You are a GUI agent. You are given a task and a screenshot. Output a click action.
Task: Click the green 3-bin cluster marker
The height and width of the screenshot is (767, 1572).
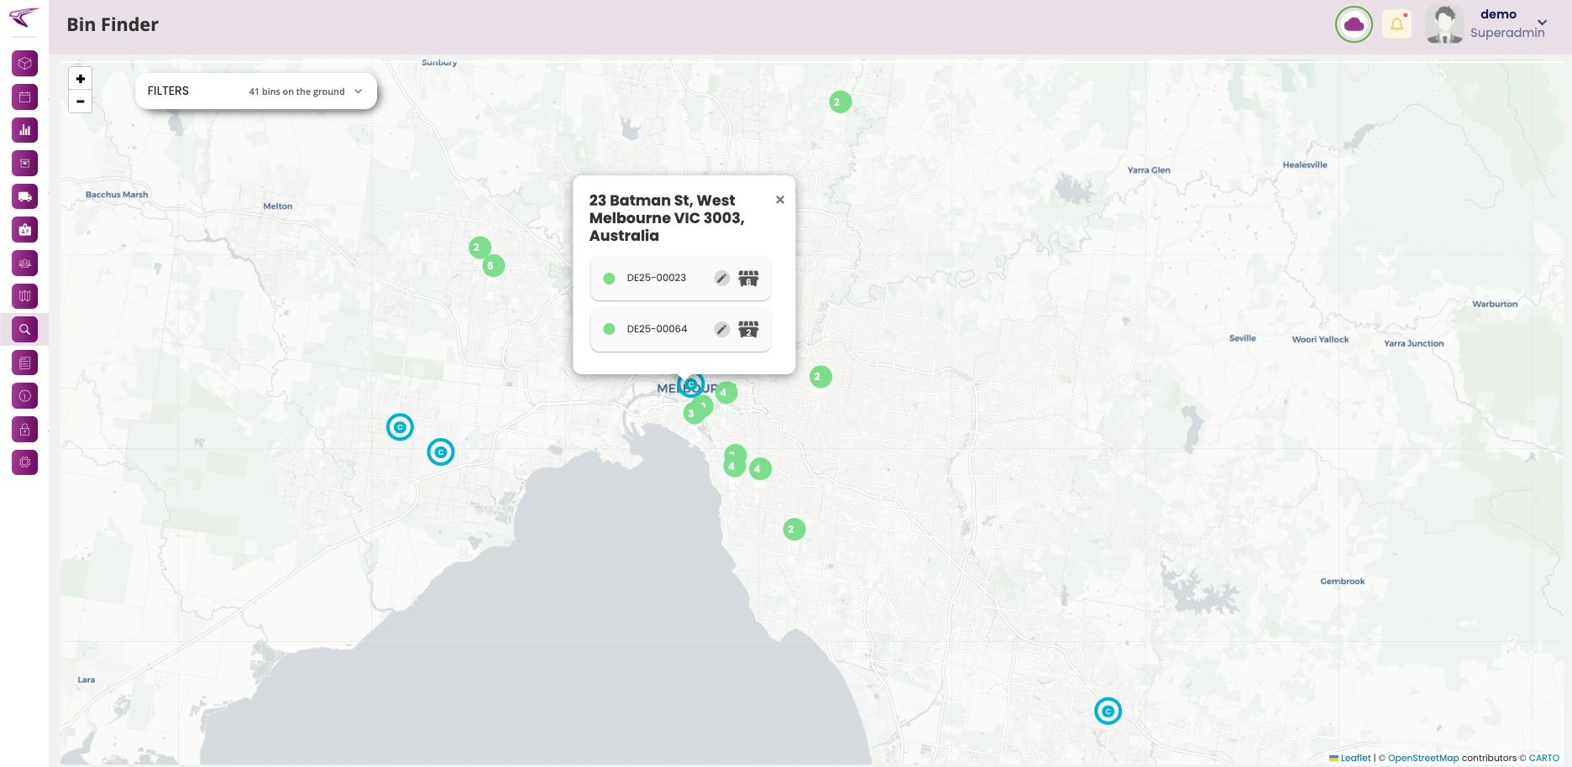pyautogui.click(x=693, y=414)
